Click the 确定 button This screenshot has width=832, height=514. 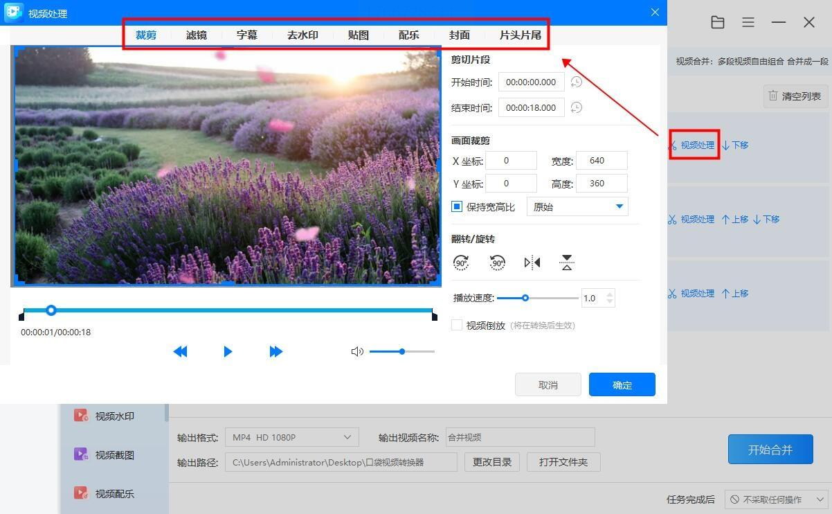coord(622,385)
